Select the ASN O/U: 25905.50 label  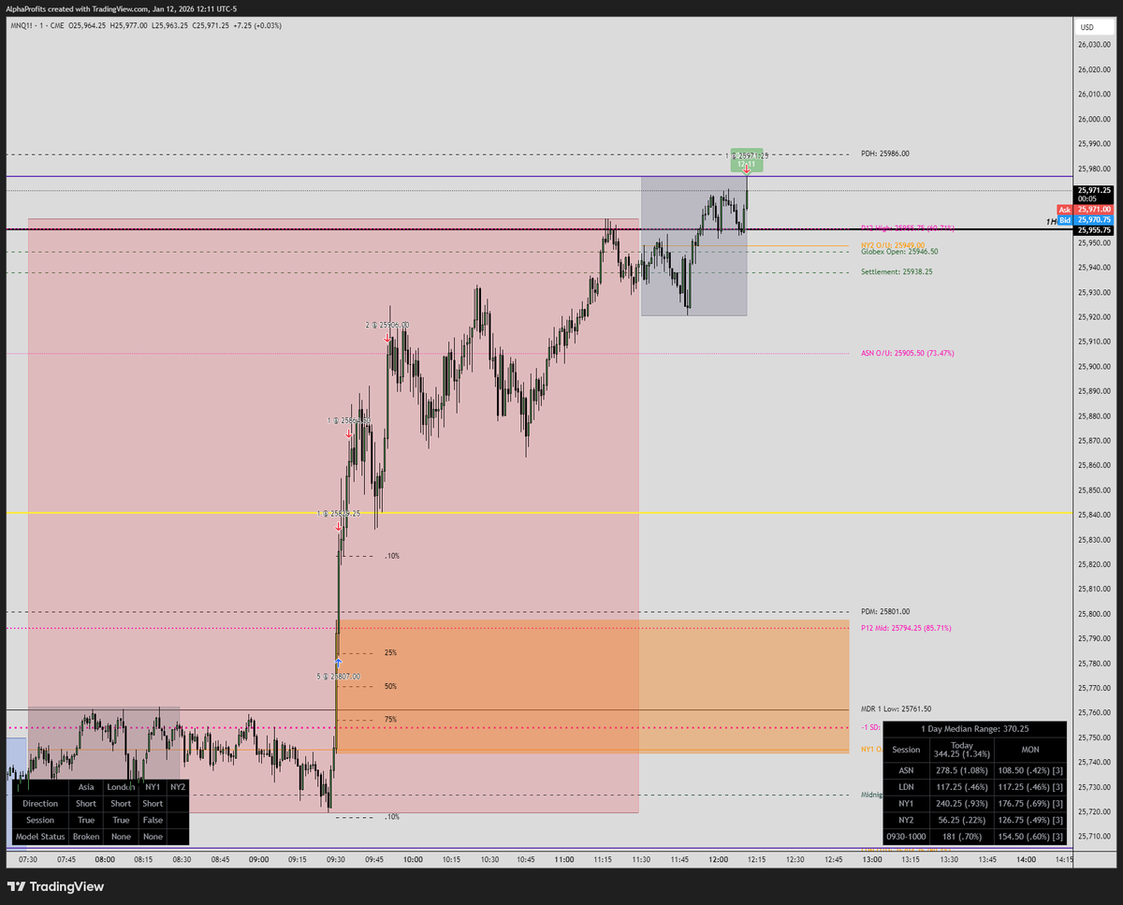(x=908, y=354)
